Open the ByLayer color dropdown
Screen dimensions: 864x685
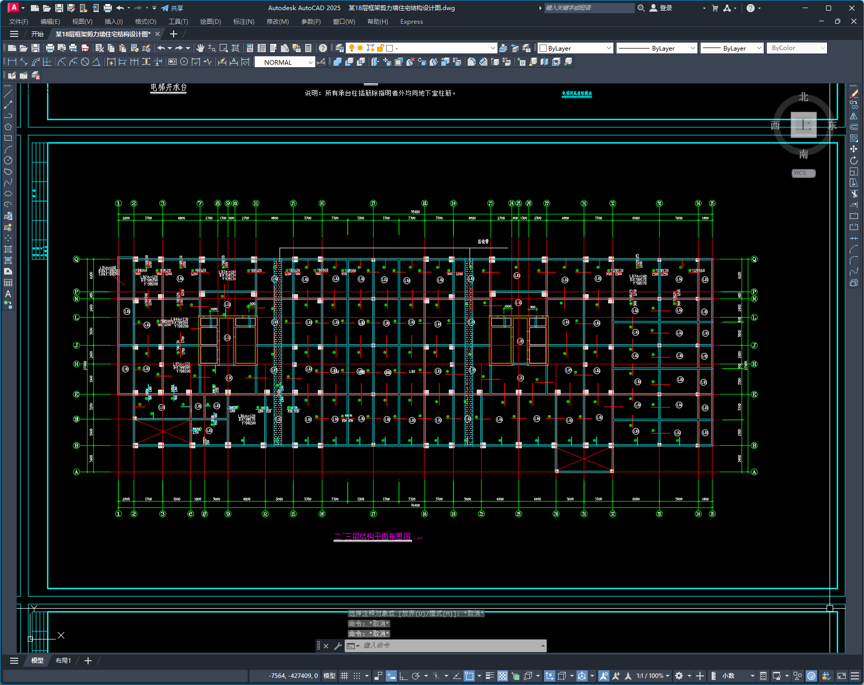click(575, 48)
